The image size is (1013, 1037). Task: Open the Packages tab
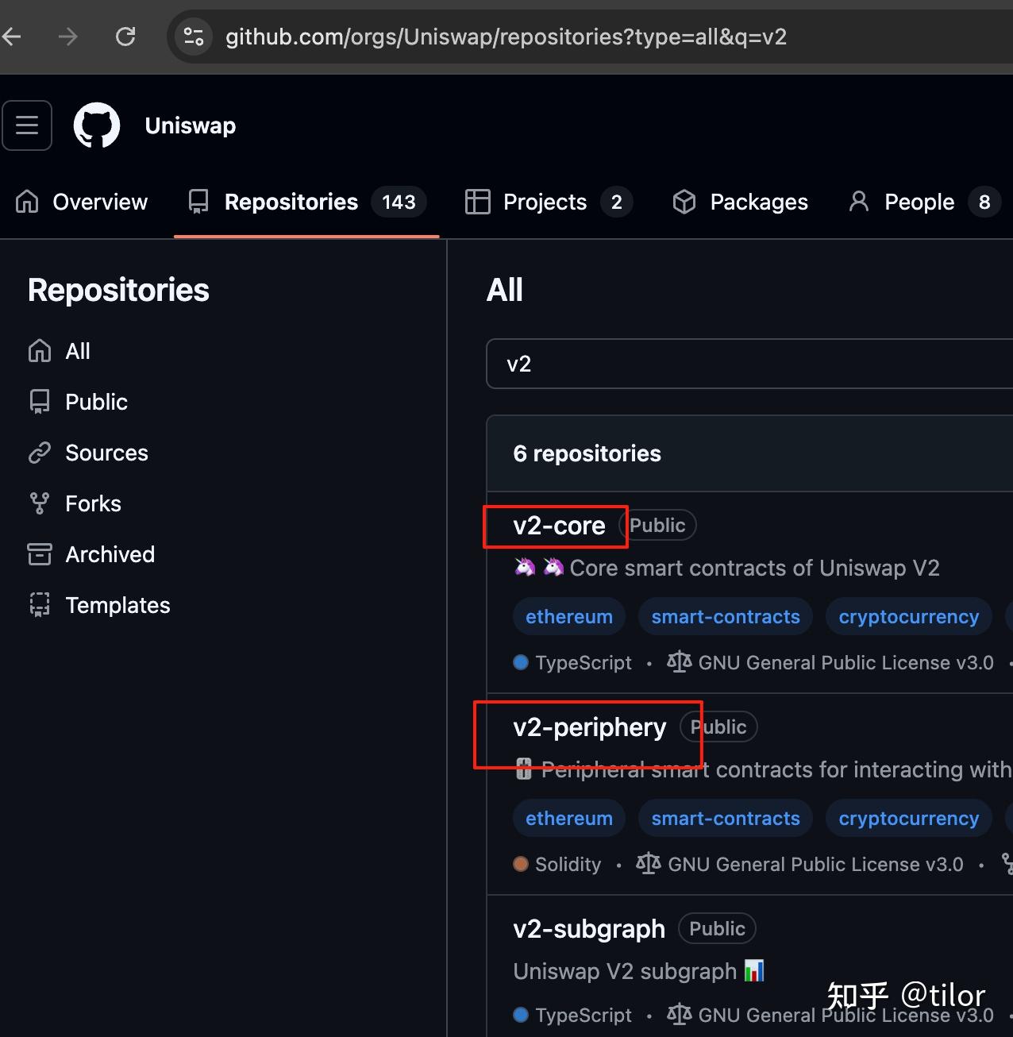click(x=740, y=202)
